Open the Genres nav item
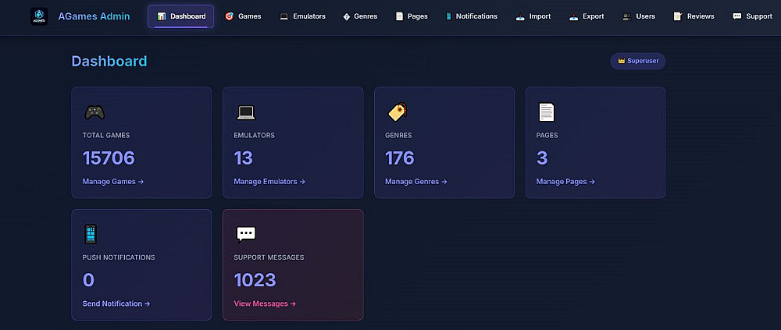The height and width of the screenshot is (330, 781). 360,16
